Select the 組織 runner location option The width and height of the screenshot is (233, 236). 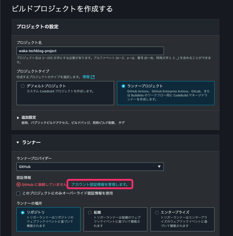tap(89, 212)
